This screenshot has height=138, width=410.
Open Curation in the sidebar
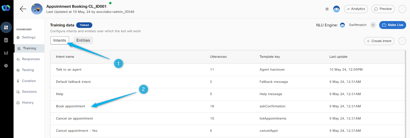[29, 81]
